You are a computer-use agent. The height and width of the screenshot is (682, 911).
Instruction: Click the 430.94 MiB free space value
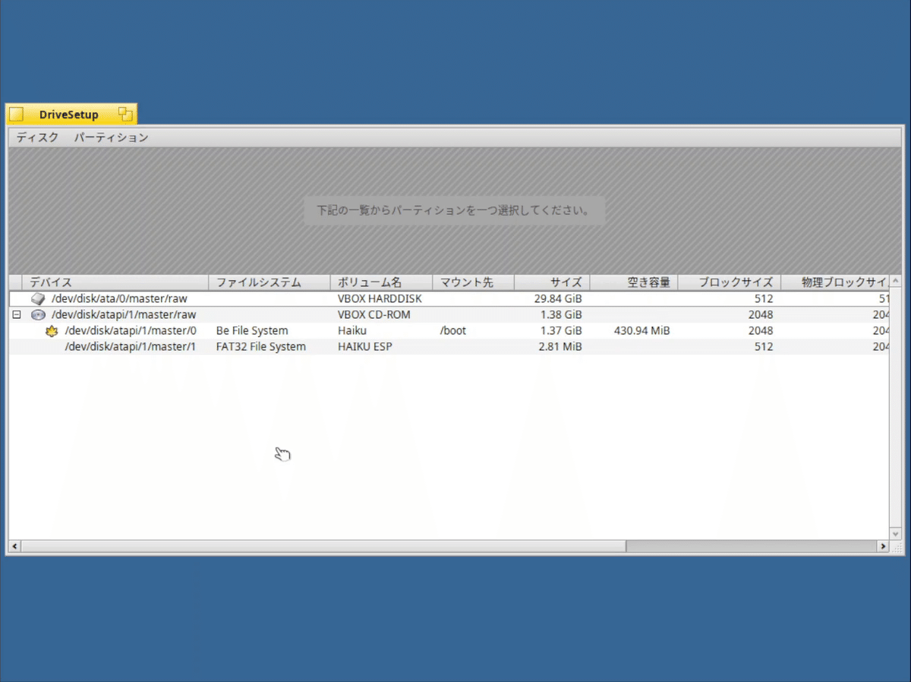pos(642,331)
